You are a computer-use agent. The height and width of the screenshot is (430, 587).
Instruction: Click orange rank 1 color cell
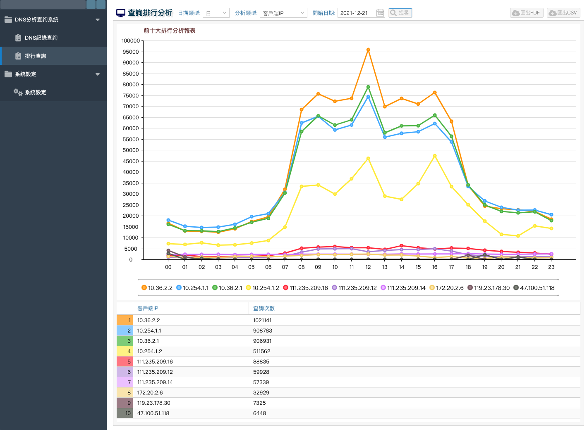(x=125, y=320)
